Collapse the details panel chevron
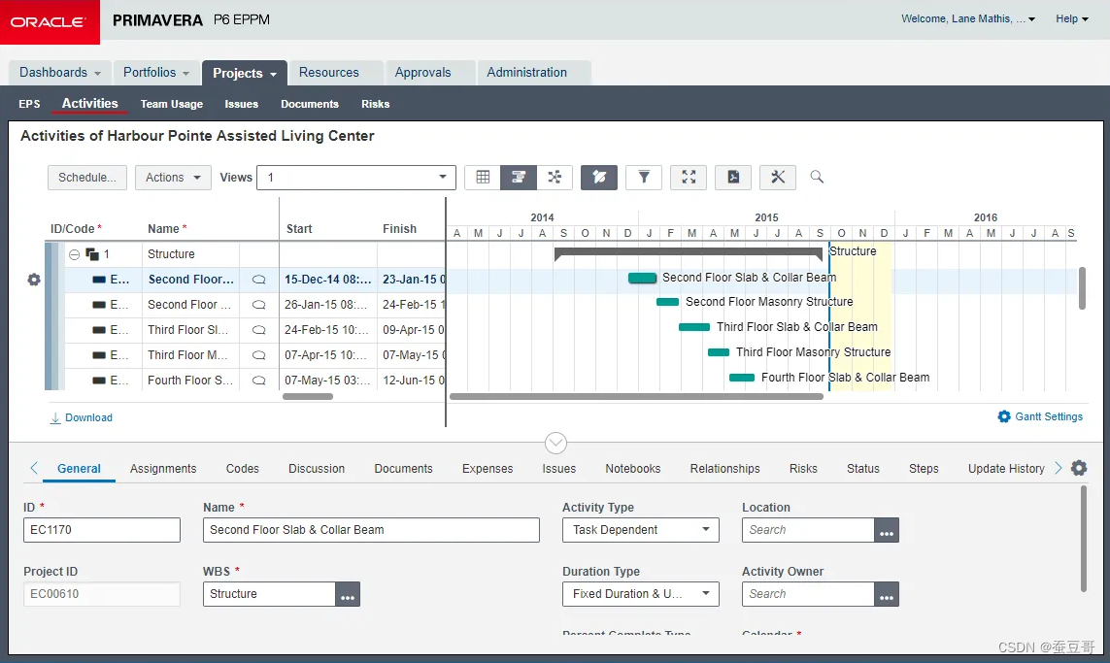This screenshot has height=663, width=1110. click(x=555, y=443)
